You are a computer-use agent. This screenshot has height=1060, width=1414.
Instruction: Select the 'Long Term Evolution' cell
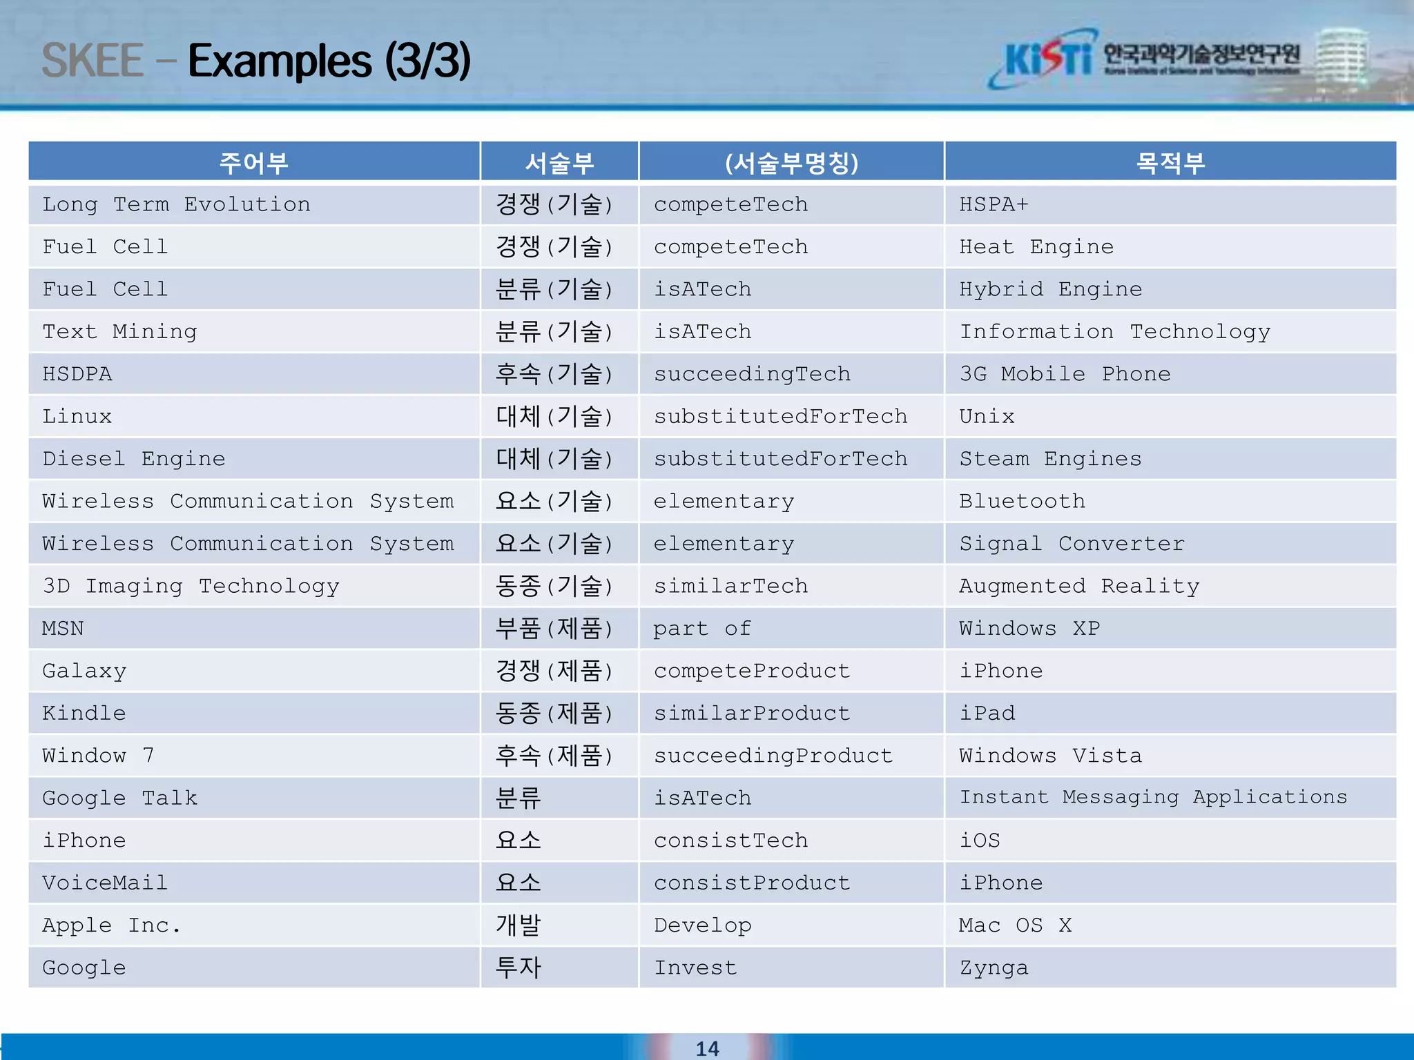point(254,204)
